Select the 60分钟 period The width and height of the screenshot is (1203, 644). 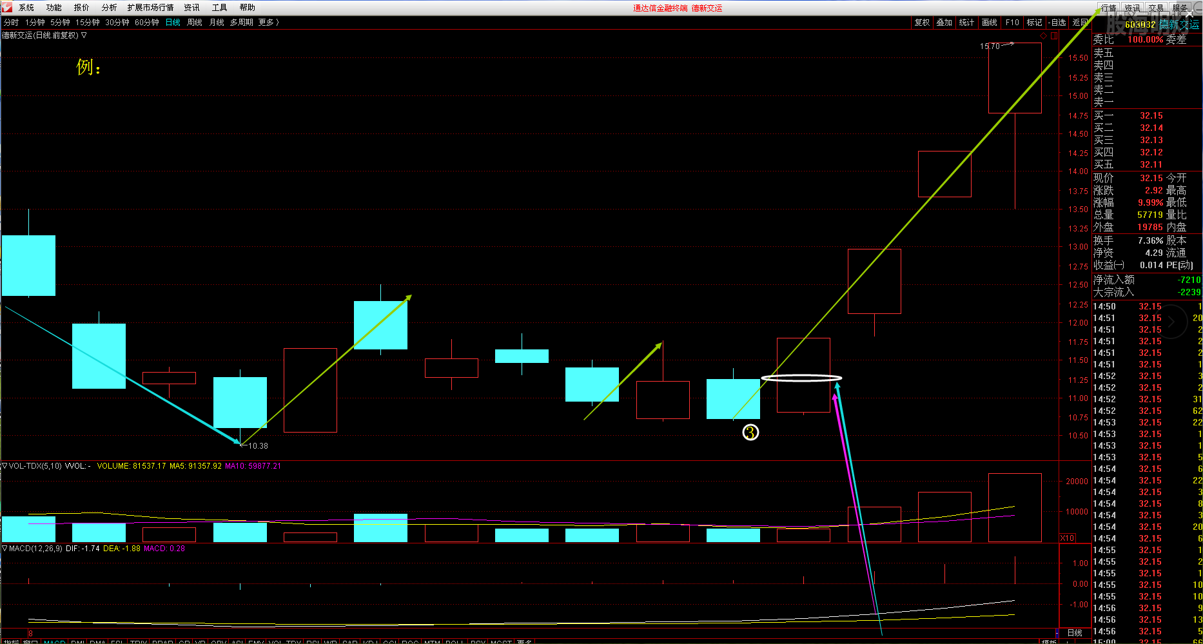click(x=147, y=23)
